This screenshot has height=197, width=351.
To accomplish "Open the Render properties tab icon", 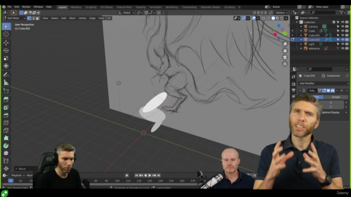I will 293,84.
